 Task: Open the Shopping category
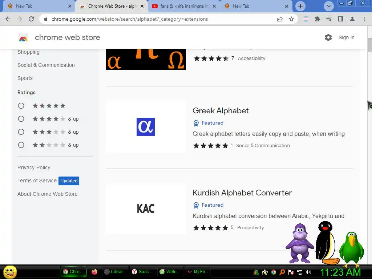coord(28,52)
